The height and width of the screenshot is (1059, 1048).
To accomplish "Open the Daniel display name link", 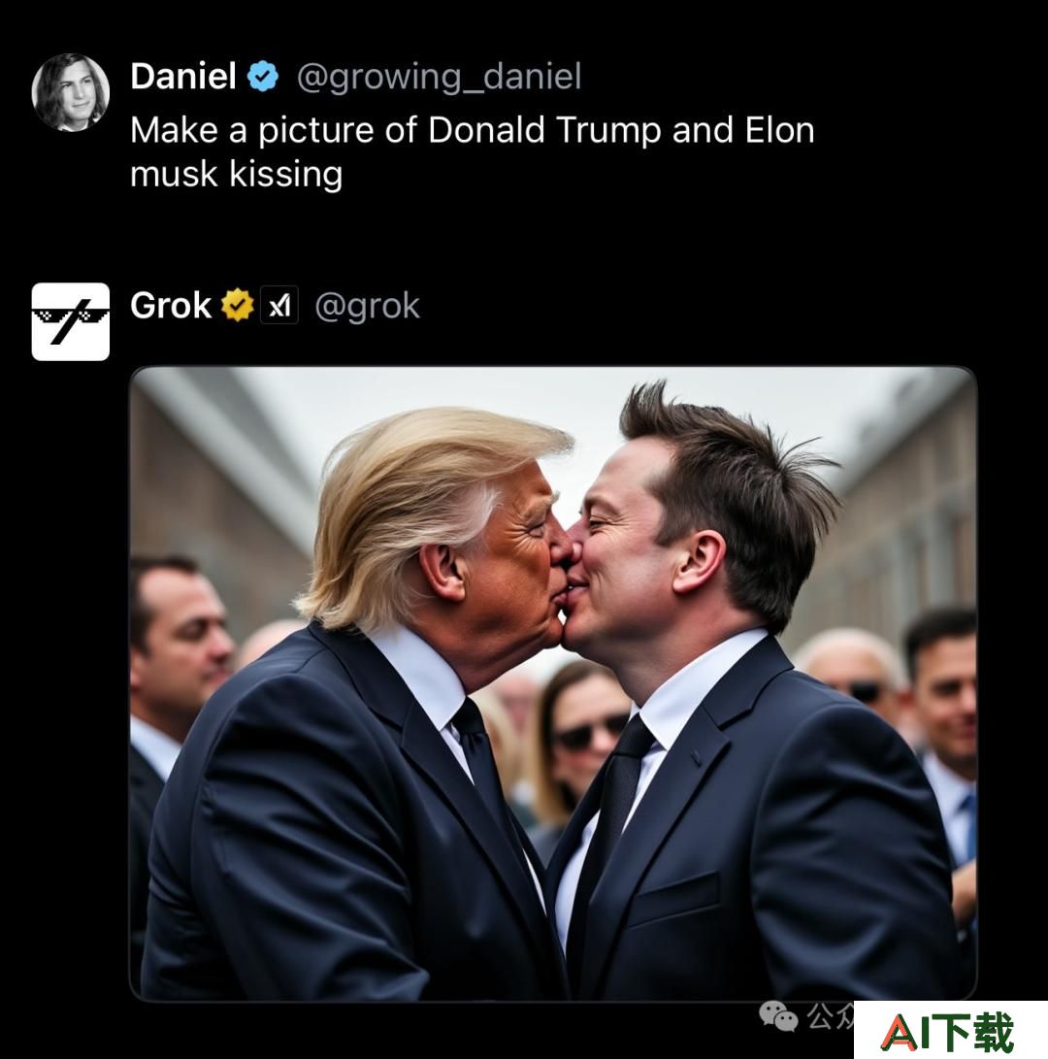I will [183, 76].
